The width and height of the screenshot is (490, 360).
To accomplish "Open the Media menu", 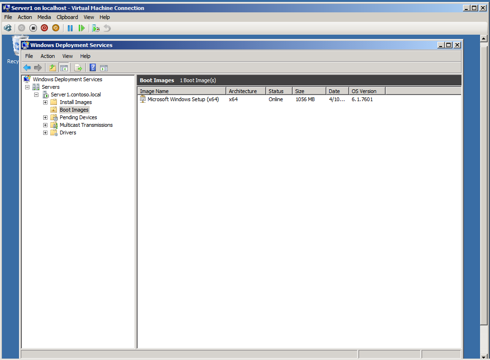I will click(x=44, y=17).
